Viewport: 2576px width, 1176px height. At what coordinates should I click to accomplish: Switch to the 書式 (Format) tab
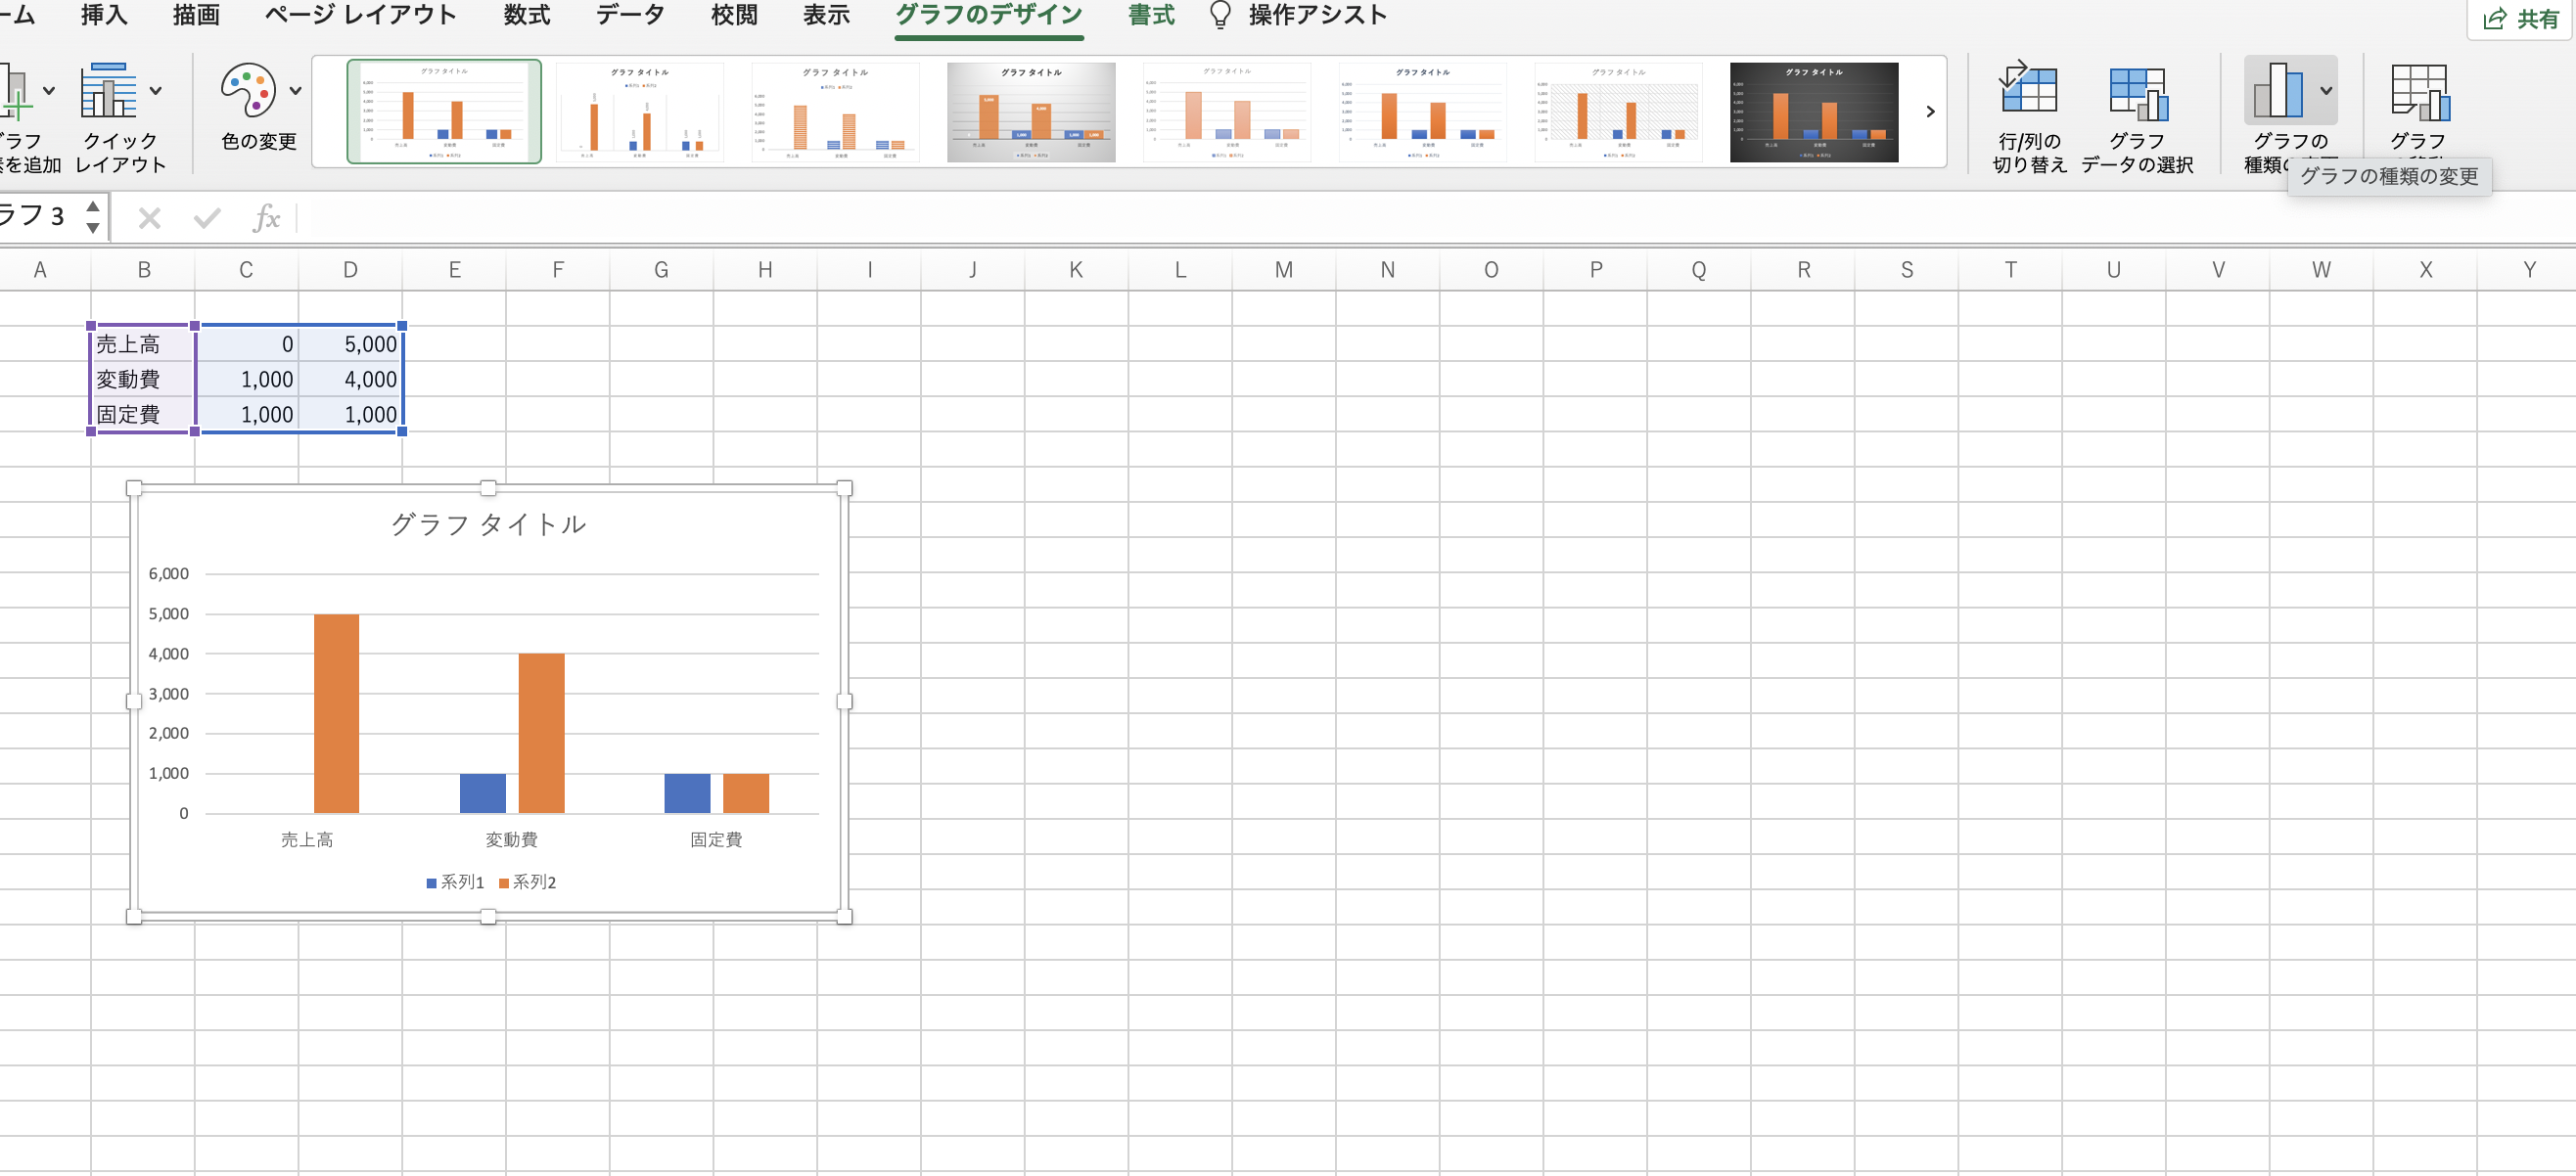coord(1151,15)
